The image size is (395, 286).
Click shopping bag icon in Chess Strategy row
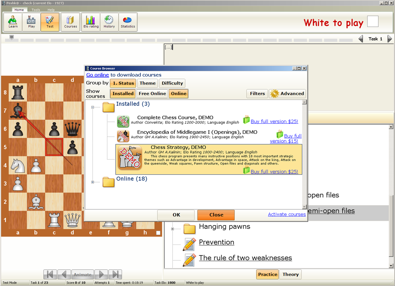pyautogui.click(x=246, y=170)
